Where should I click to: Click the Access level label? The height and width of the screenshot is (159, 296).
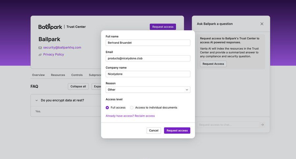[114, 99]
